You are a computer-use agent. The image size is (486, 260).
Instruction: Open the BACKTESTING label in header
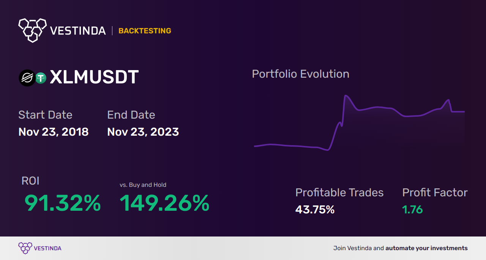(145, 31)
